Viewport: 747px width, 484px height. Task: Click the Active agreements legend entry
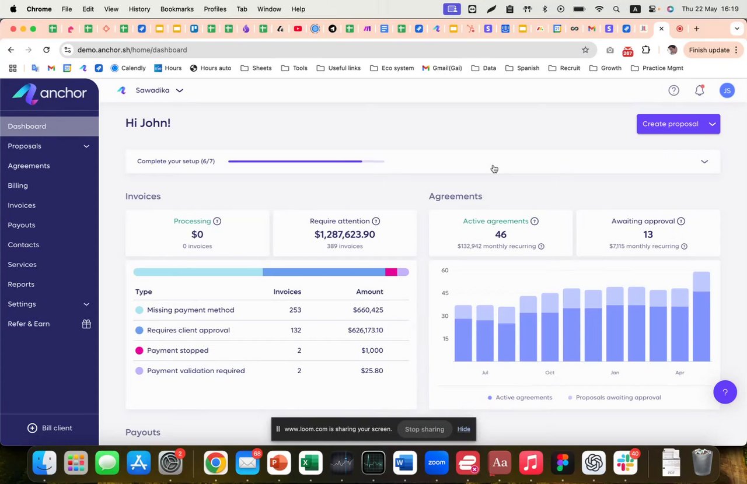click(520, 398)
